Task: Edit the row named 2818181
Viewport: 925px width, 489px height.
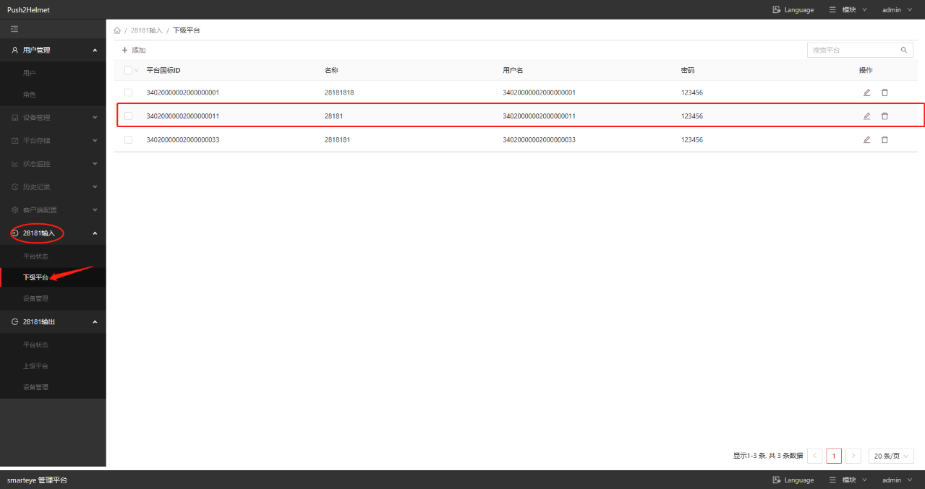Action: pos(866,139)
